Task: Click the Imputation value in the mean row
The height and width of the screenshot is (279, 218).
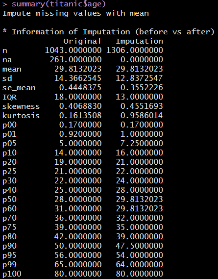Action: [140, 69]
